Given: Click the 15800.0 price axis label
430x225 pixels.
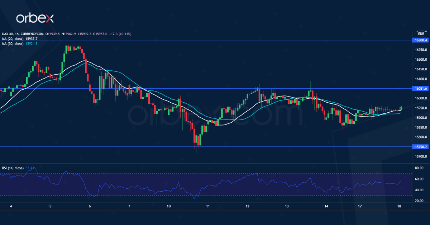Looking at the screenshot, I should pos(421,137).
